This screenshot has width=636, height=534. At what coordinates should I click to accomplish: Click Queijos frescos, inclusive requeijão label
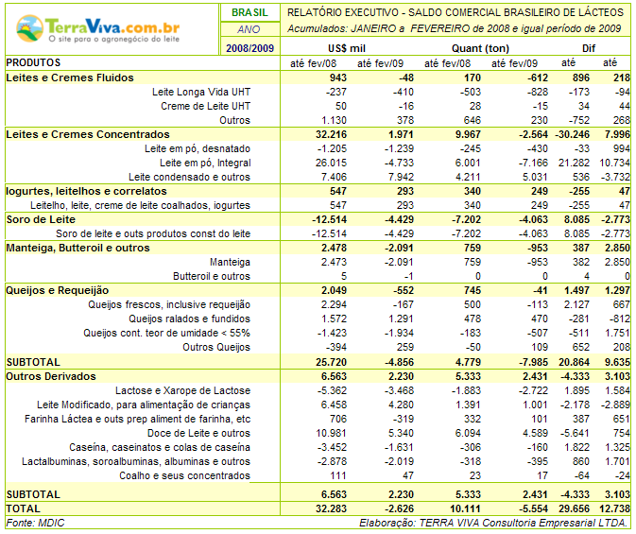pyautogui.click(x=169, y=304)
